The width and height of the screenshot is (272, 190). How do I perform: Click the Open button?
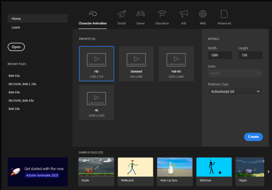tap(16, 47)
